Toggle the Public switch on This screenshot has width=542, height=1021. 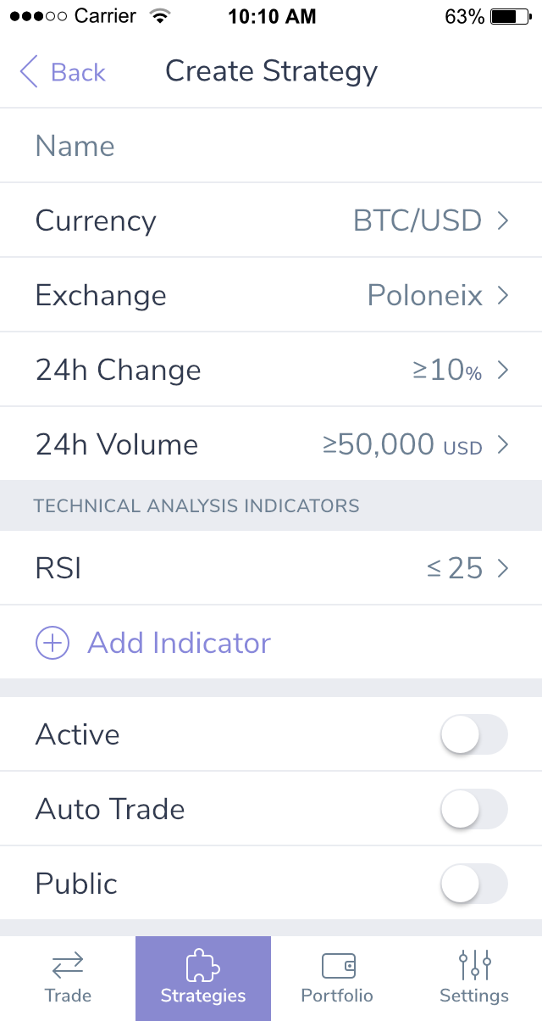pyautogui.click(x=473, y=884)
